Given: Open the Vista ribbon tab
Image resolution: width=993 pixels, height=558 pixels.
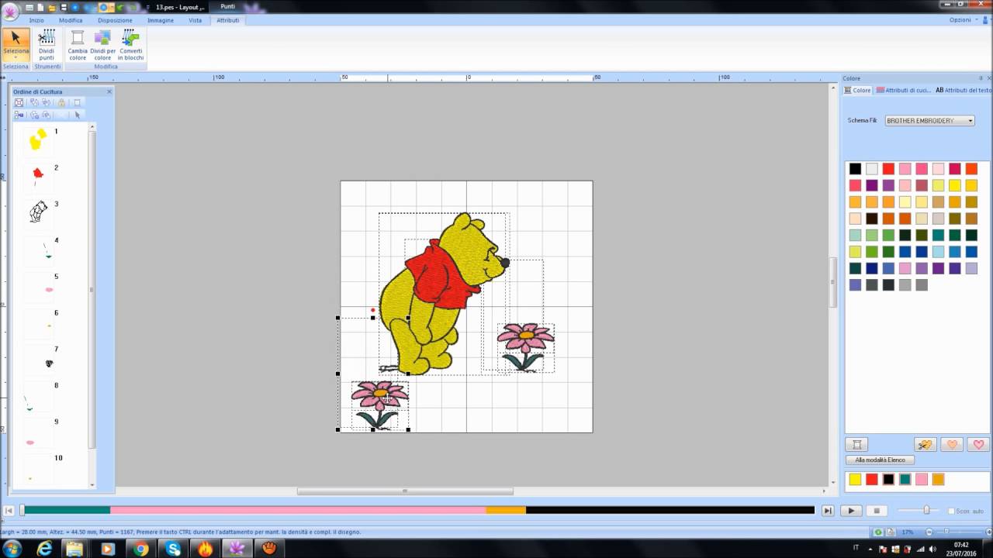Looking at the screenshot, I should click(195, 20).
